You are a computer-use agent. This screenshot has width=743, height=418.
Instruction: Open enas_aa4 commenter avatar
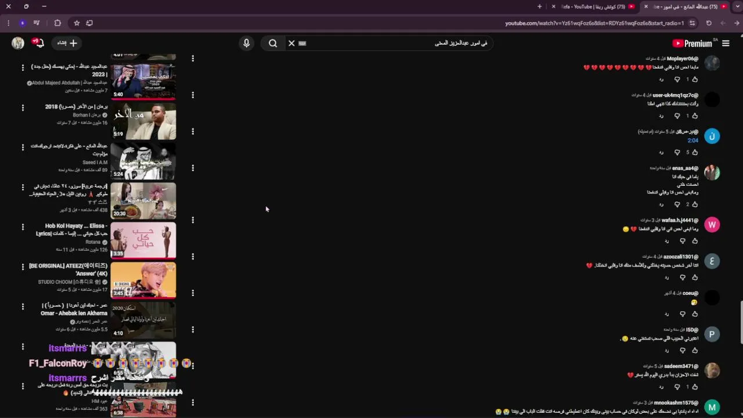tap(712, 172)
